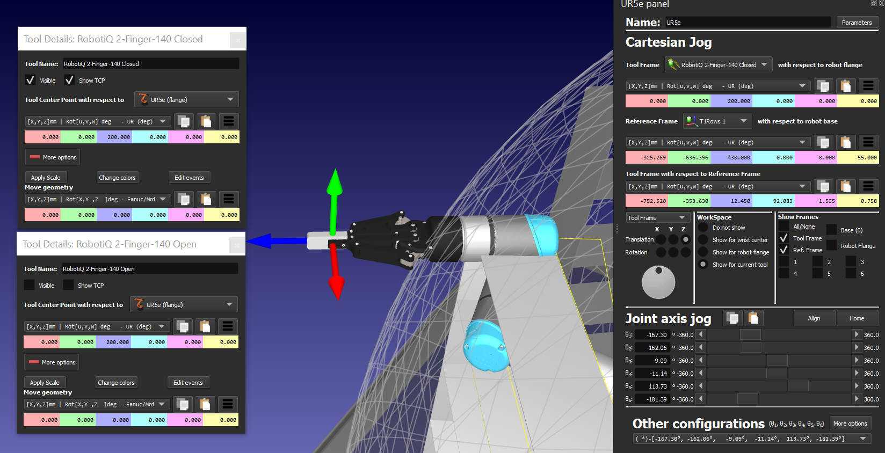The height and width of the screenshot is (453, 885).
Task: Click copy icon next to Joint axis jog
Action: 732,318
